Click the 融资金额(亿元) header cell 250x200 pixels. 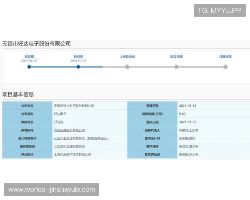[152, 114]
